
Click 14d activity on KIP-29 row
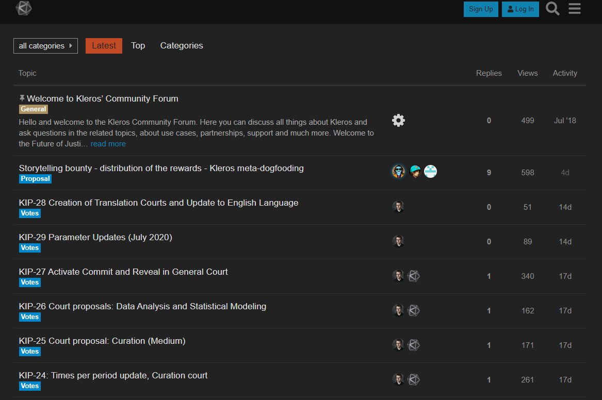click(565, 242)
